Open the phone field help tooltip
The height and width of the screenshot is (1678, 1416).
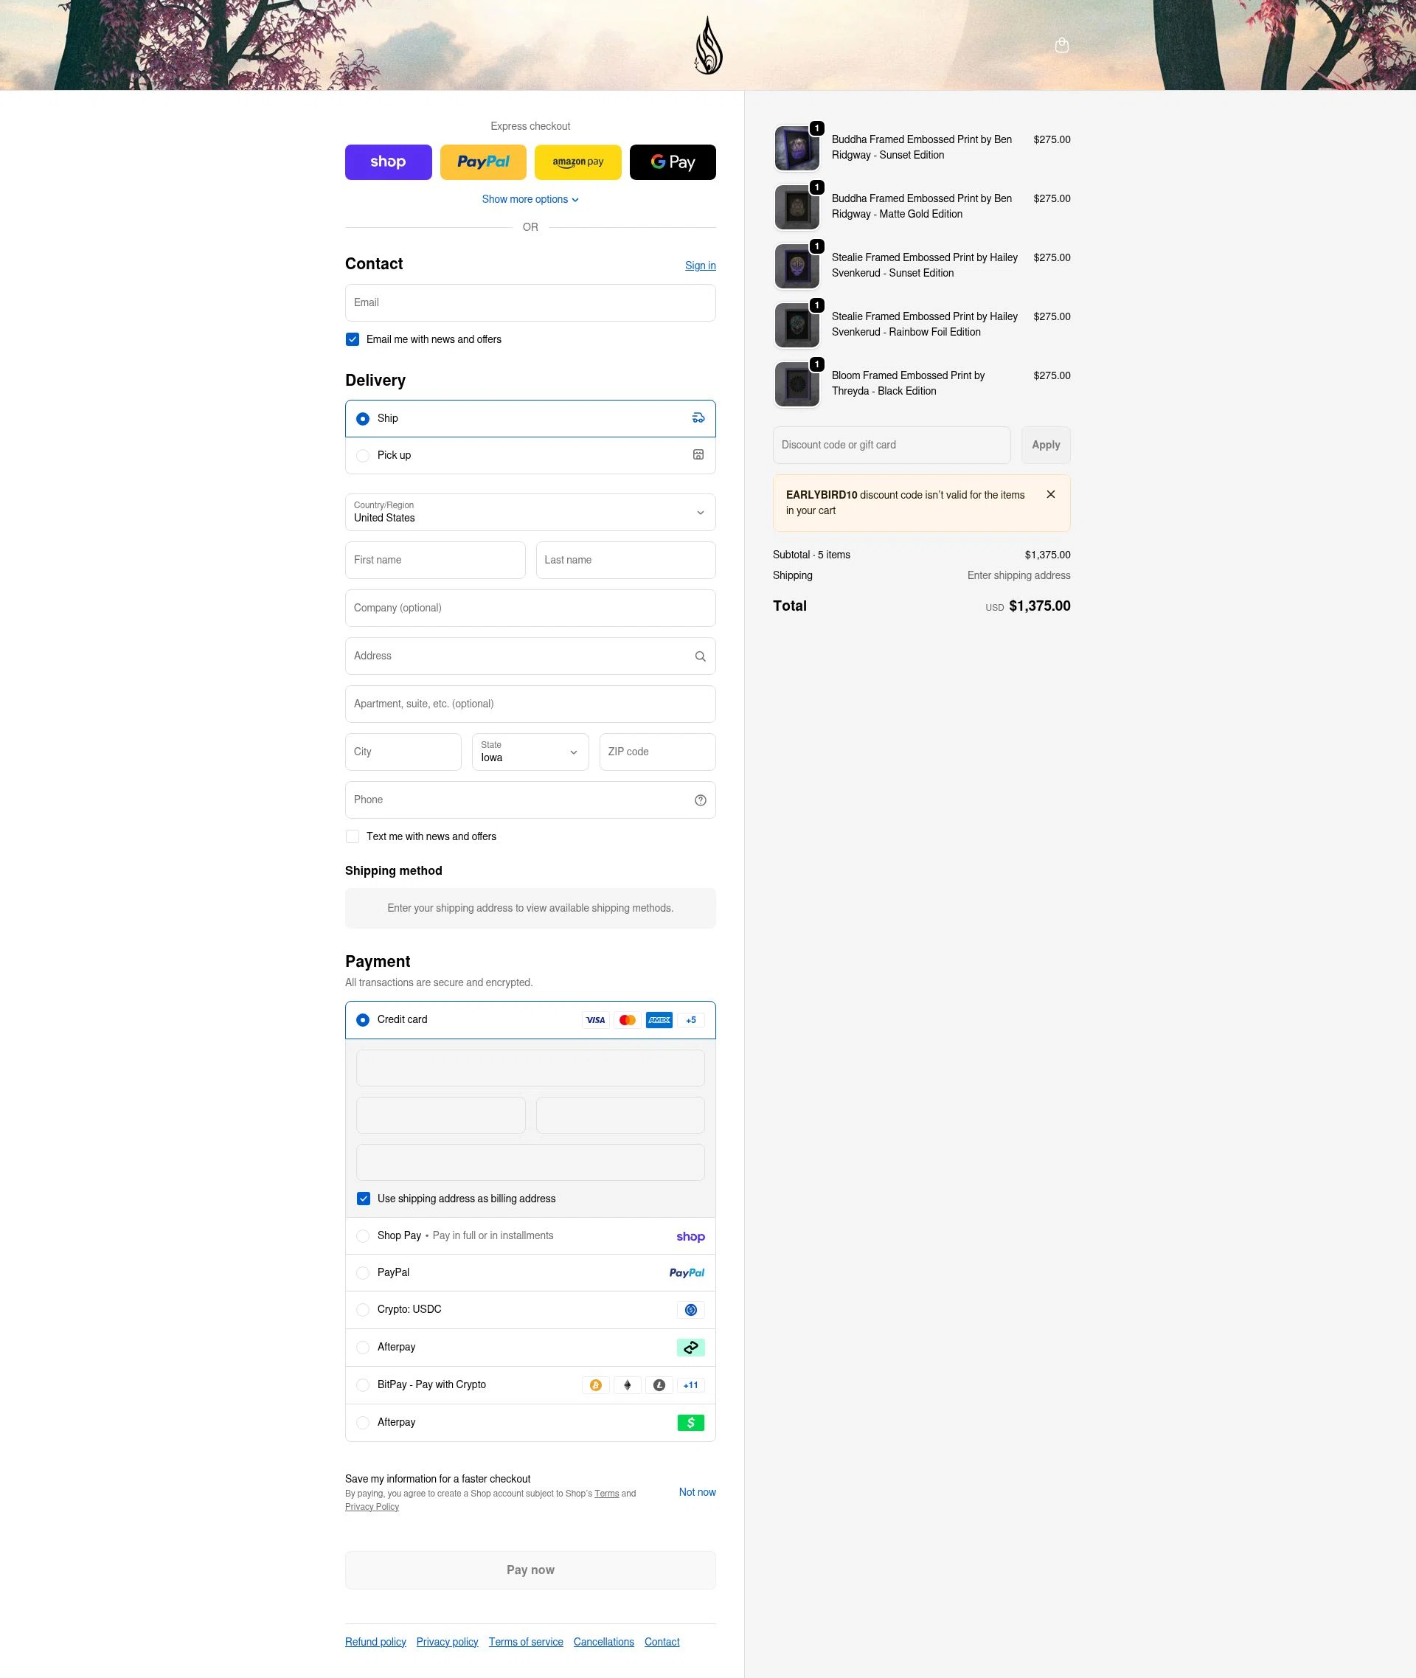[699, 800]
